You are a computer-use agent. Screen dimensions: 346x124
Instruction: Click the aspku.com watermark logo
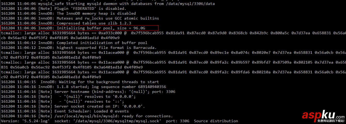(323, 116)
